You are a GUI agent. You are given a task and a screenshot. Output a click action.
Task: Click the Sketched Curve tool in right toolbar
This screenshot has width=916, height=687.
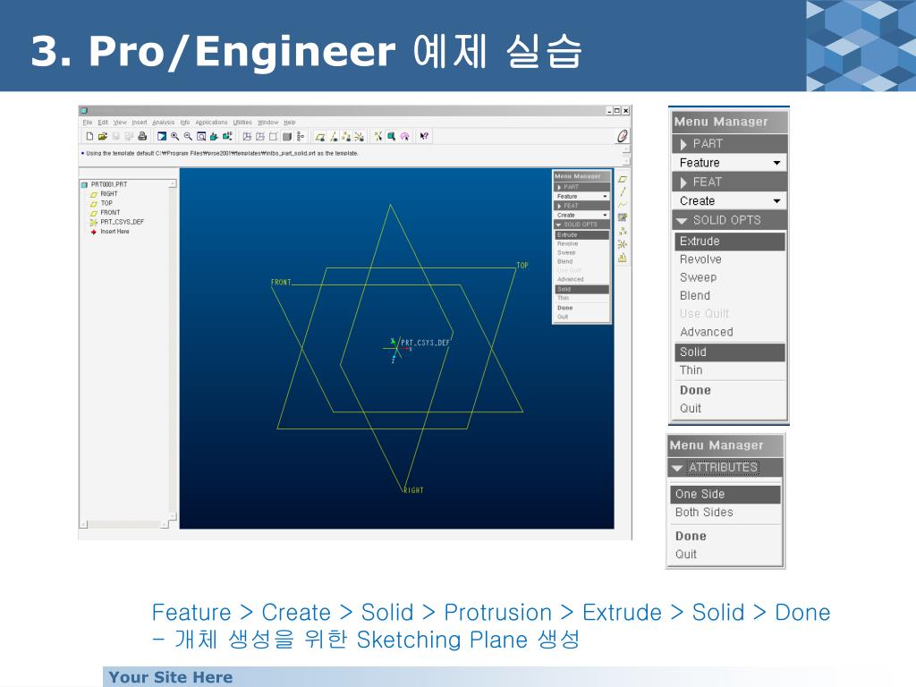pos(623,217)
